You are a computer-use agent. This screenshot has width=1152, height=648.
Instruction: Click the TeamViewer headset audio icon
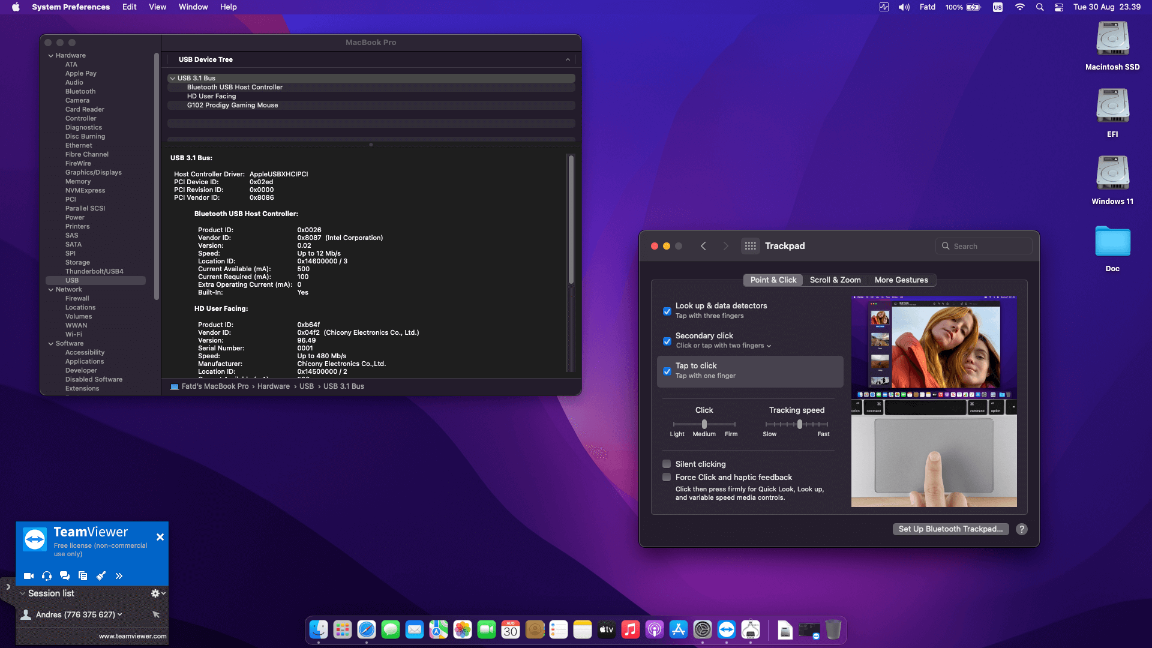(x=47, y=576)
